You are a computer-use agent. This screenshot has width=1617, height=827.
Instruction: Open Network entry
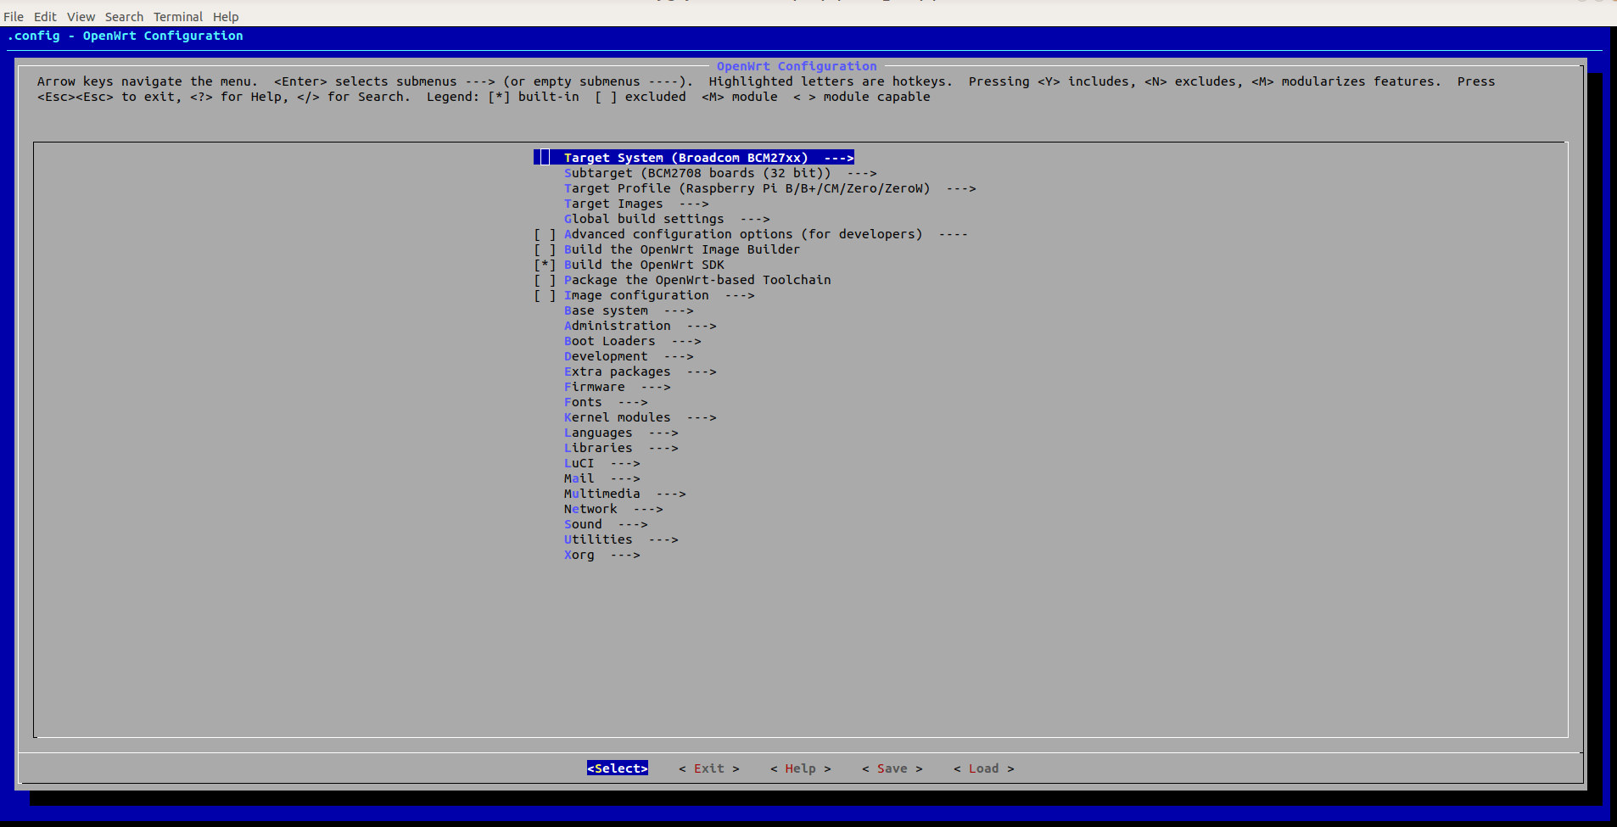[x=613, y=509]
